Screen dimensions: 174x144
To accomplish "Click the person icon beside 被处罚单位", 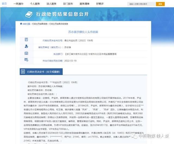I will (26, 46).
